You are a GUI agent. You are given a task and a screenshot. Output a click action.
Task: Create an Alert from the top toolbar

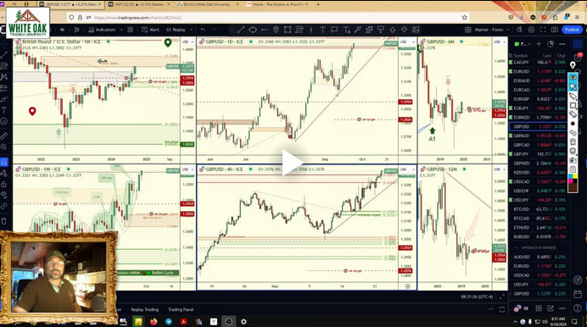point(150,30)
